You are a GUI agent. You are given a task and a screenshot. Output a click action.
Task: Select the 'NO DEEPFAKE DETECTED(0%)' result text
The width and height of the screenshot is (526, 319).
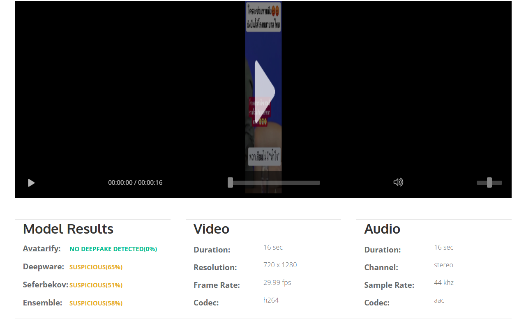coord(113,249)
